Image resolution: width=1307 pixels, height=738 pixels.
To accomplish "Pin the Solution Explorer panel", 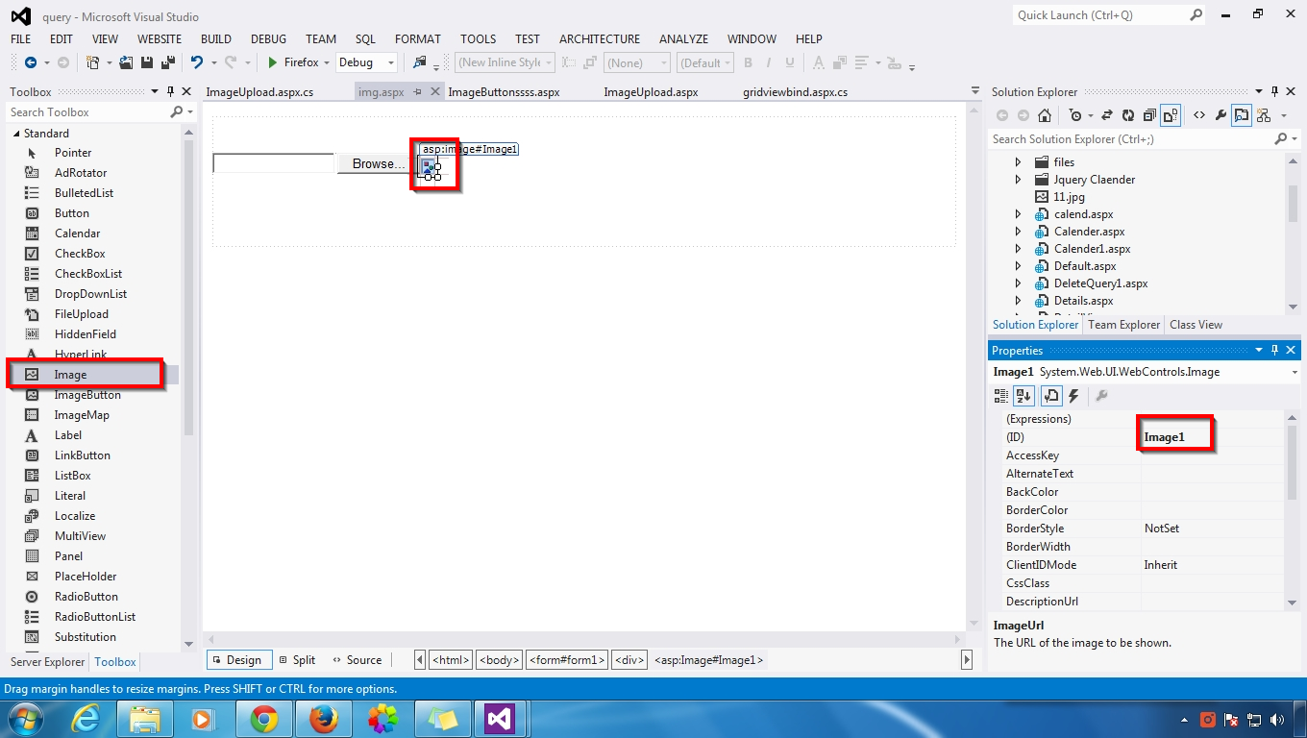I will pos(1275,91).
